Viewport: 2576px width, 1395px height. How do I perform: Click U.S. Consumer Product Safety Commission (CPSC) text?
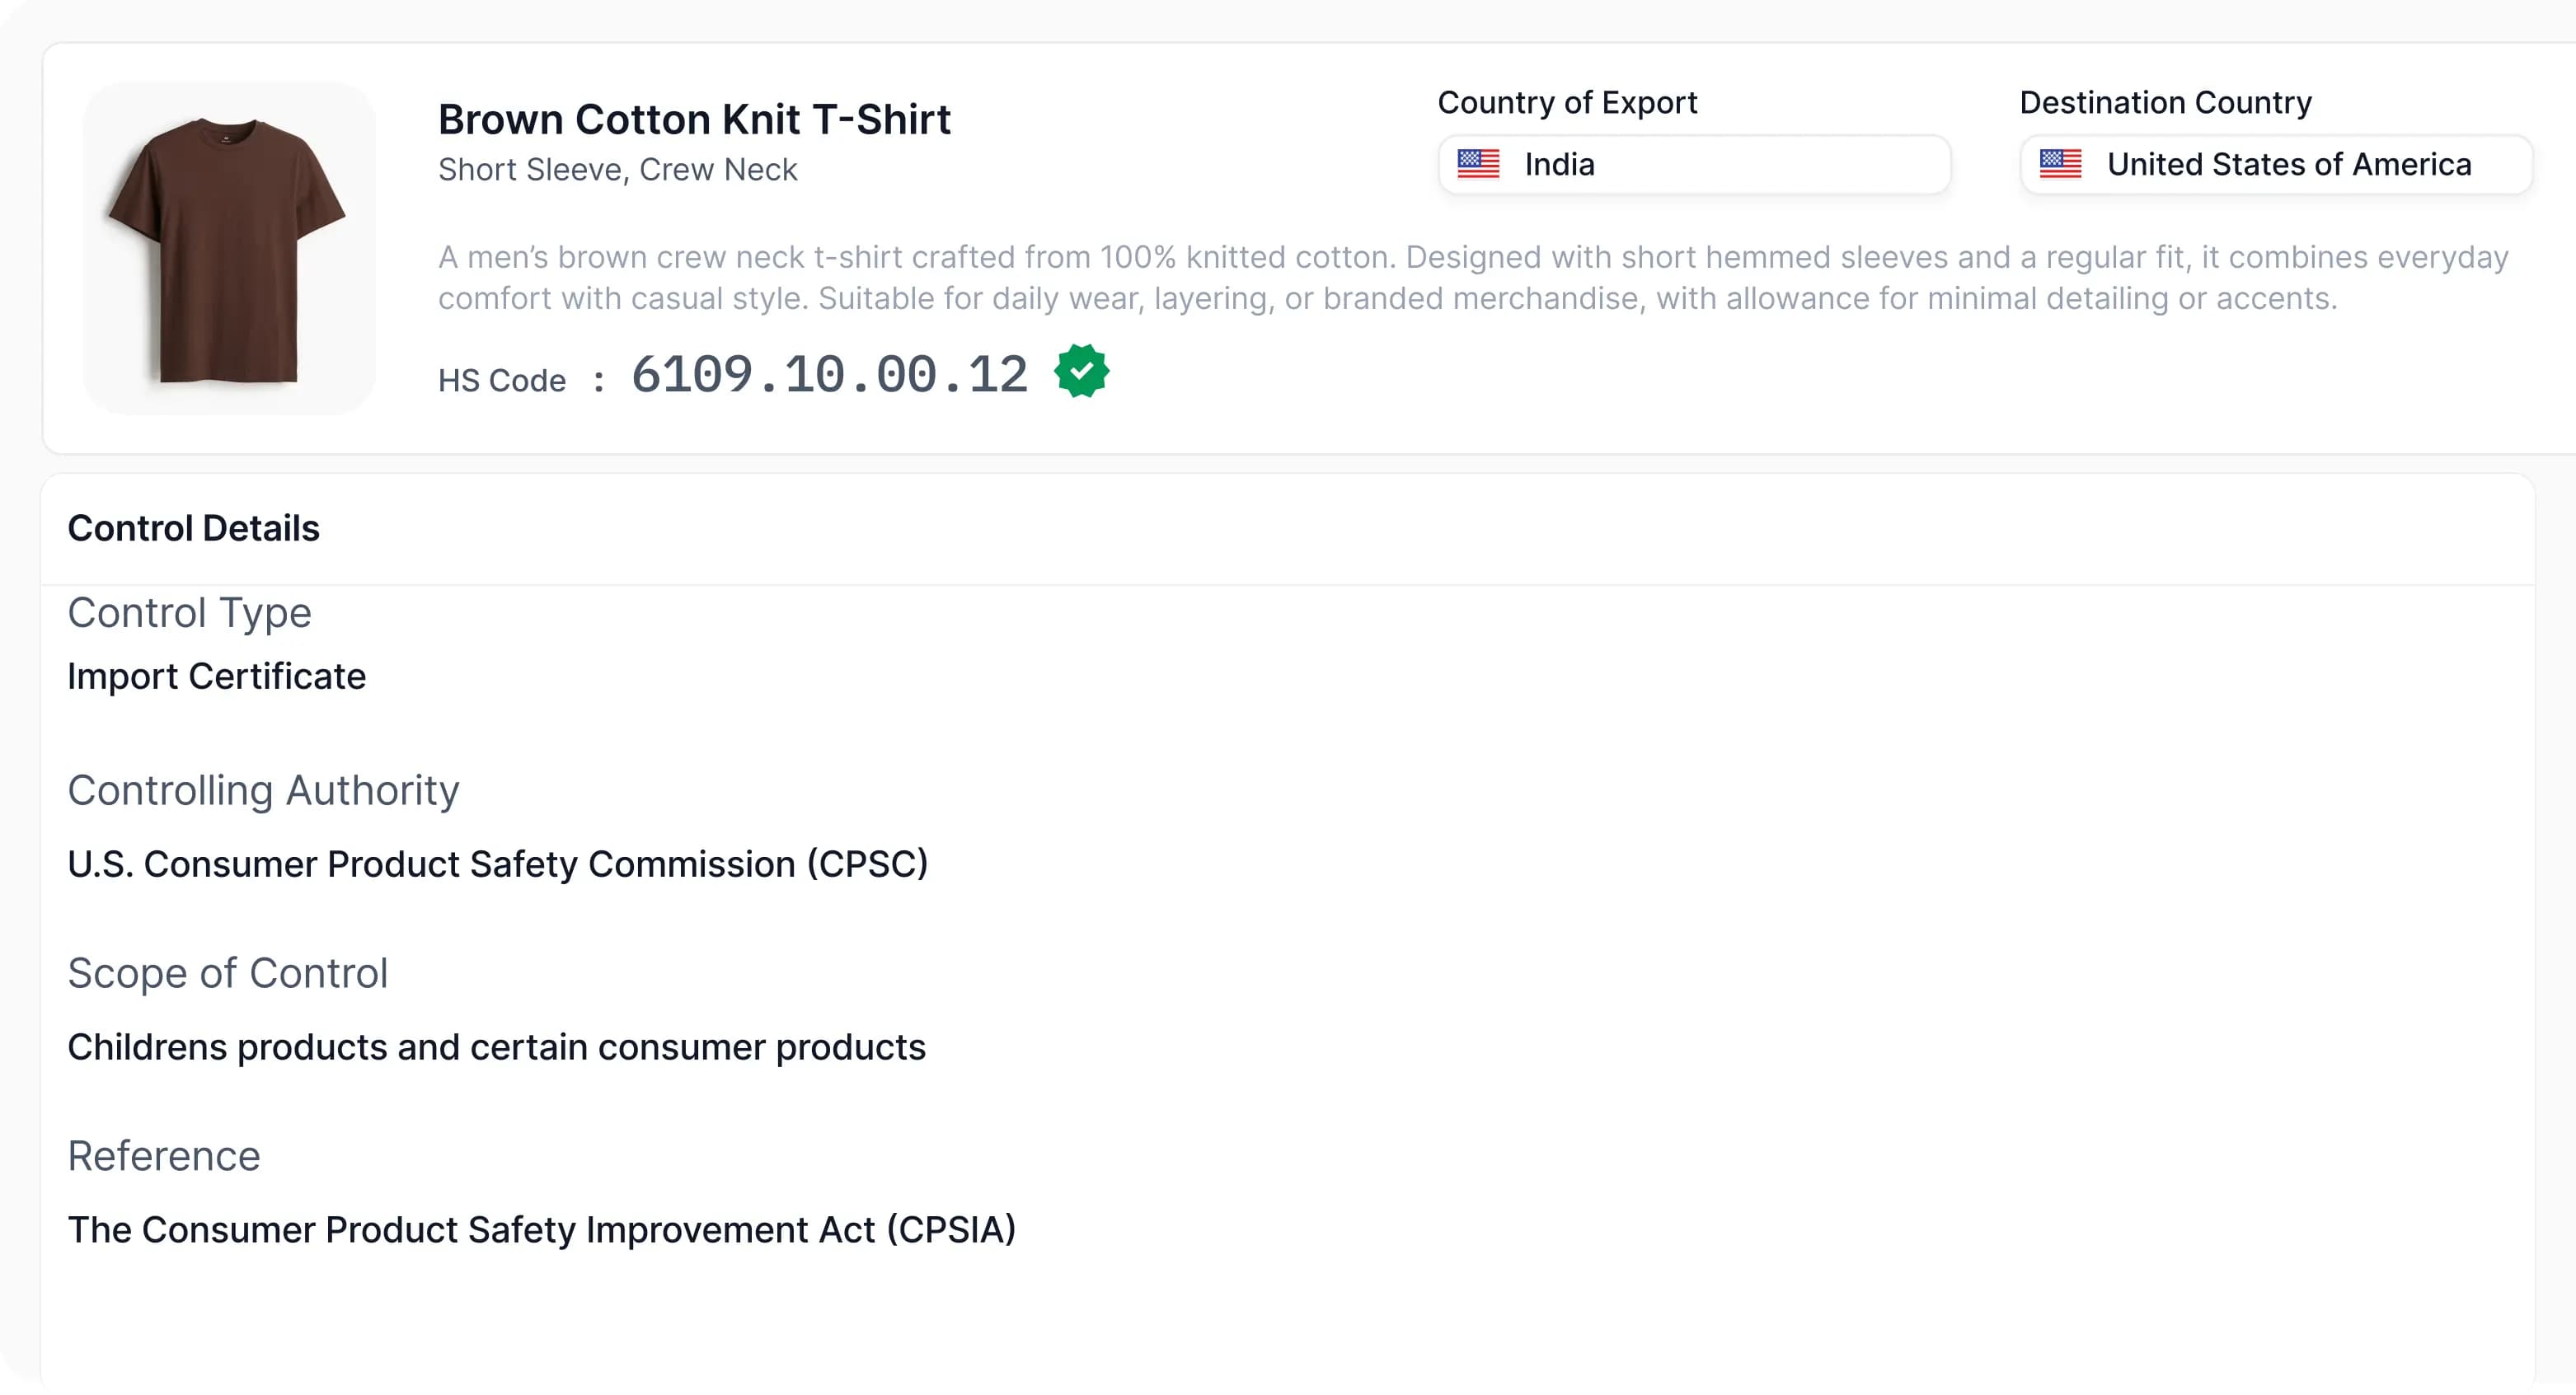(497, 864)
